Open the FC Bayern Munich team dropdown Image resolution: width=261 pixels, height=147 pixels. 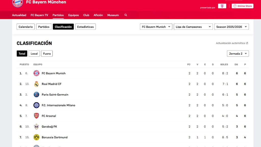pyautogui.click(x=156, y=27)
